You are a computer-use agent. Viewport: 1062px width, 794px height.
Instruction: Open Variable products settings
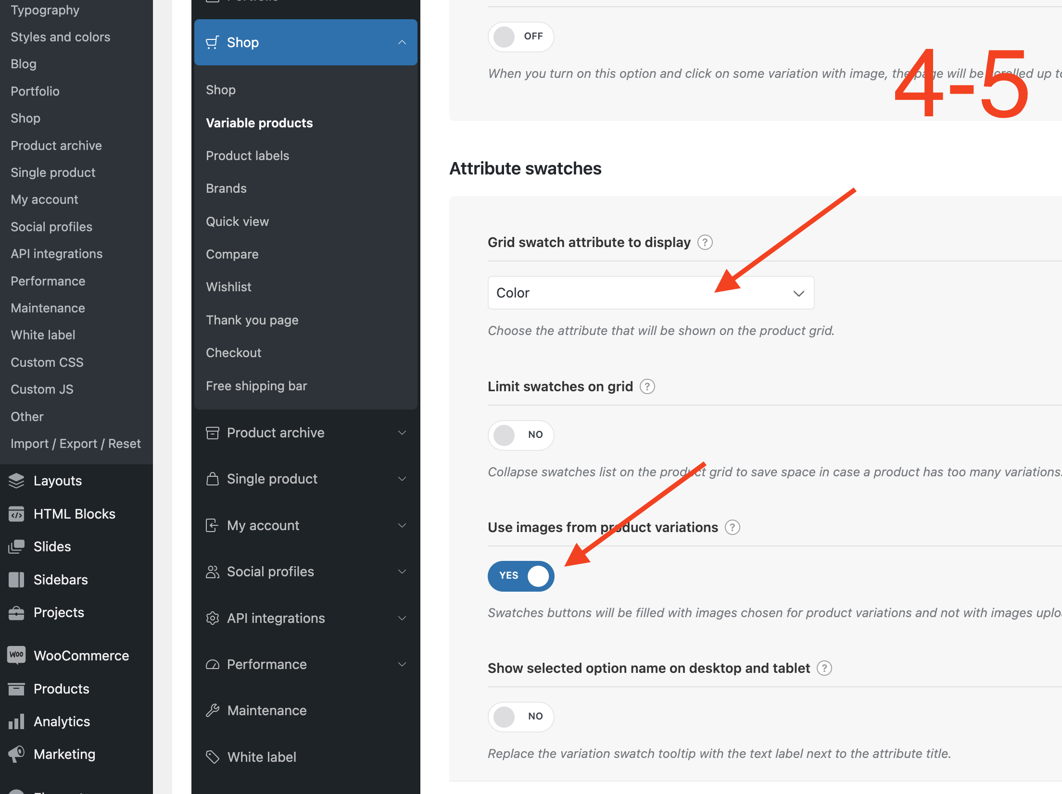(259, 123)
